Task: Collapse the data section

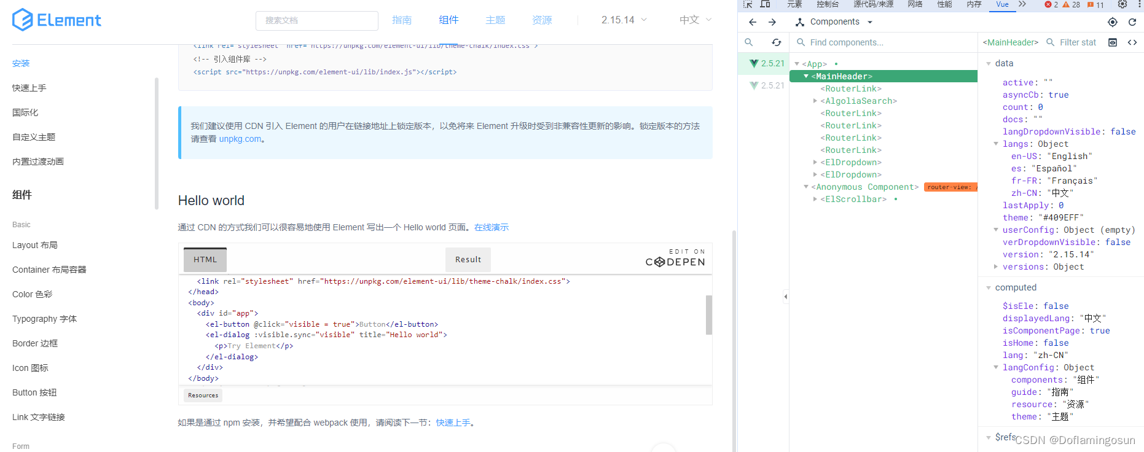Action: (989, 63)
